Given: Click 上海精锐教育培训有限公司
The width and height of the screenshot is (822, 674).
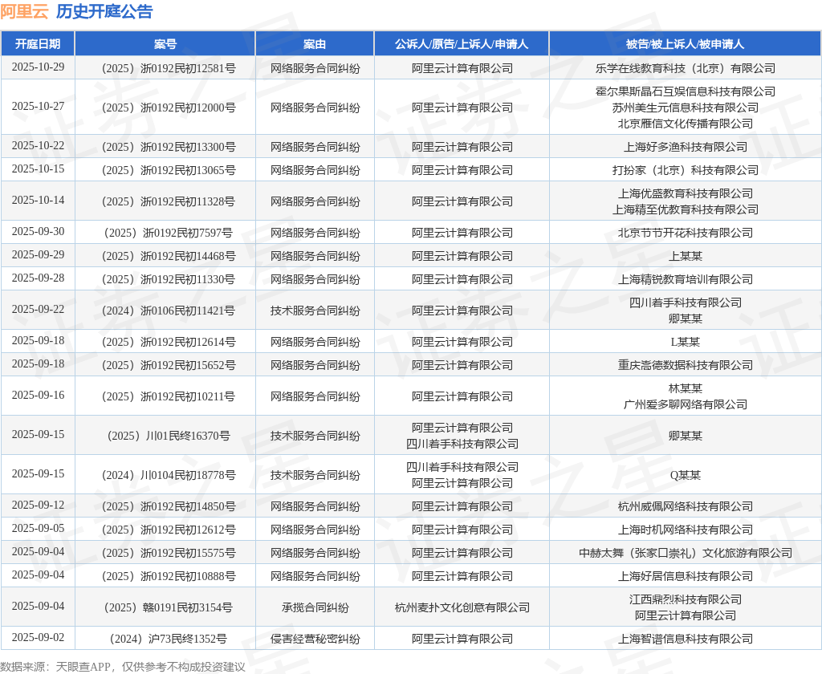Looking at the screenshot, I should [686, 279].
